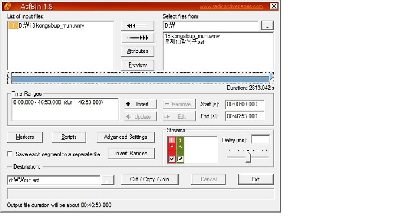Open the www.radioactivepages.com link
The height and width of the screenshot is (221, 393).
point(231,6)
